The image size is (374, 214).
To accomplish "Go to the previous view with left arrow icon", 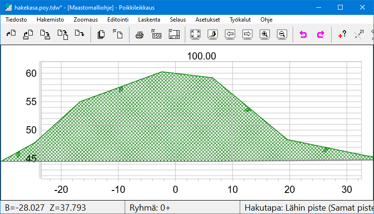I will point(230,35).
